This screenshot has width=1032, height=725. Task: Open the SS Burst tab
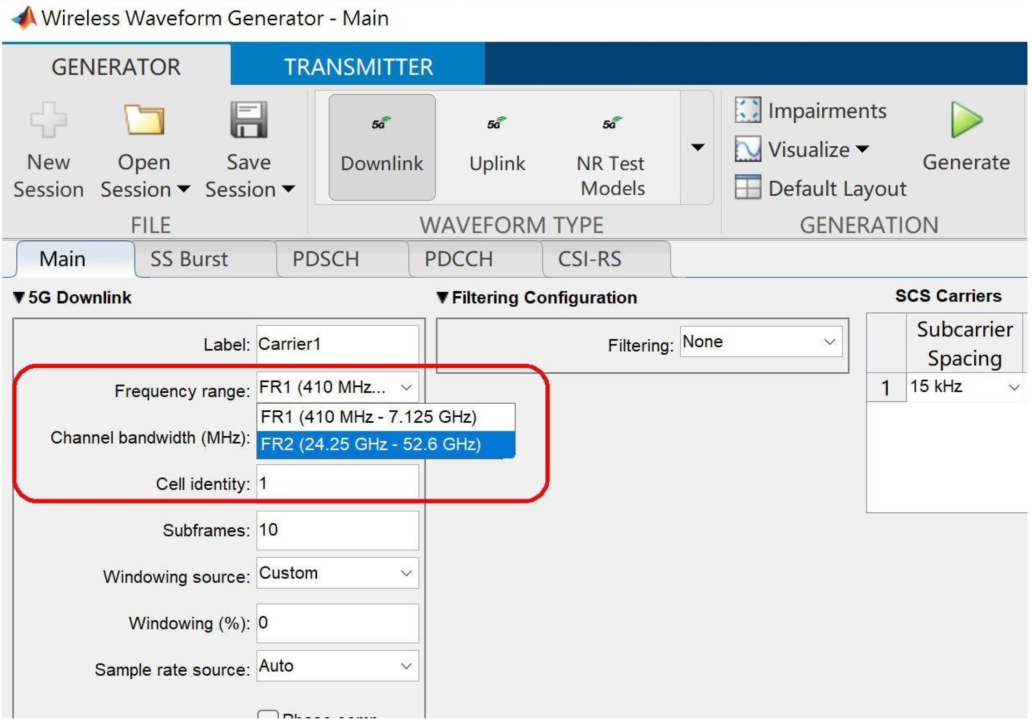pyautogui.click(x=189, y=259)
